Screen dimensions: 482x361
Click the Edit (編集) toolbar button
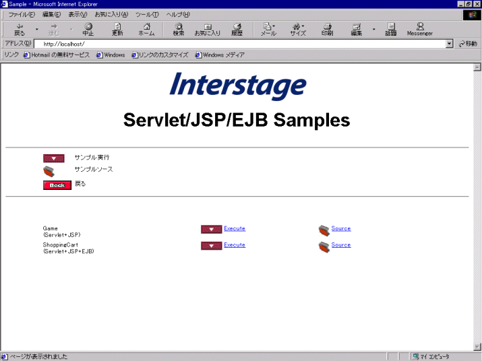(357, 30)
